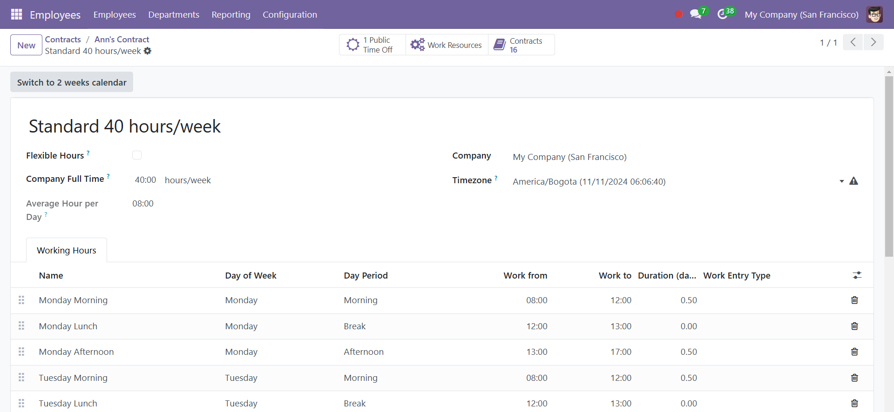Delete the Monday Lunch row
The image size is (894, 412).
click(854, 326)
